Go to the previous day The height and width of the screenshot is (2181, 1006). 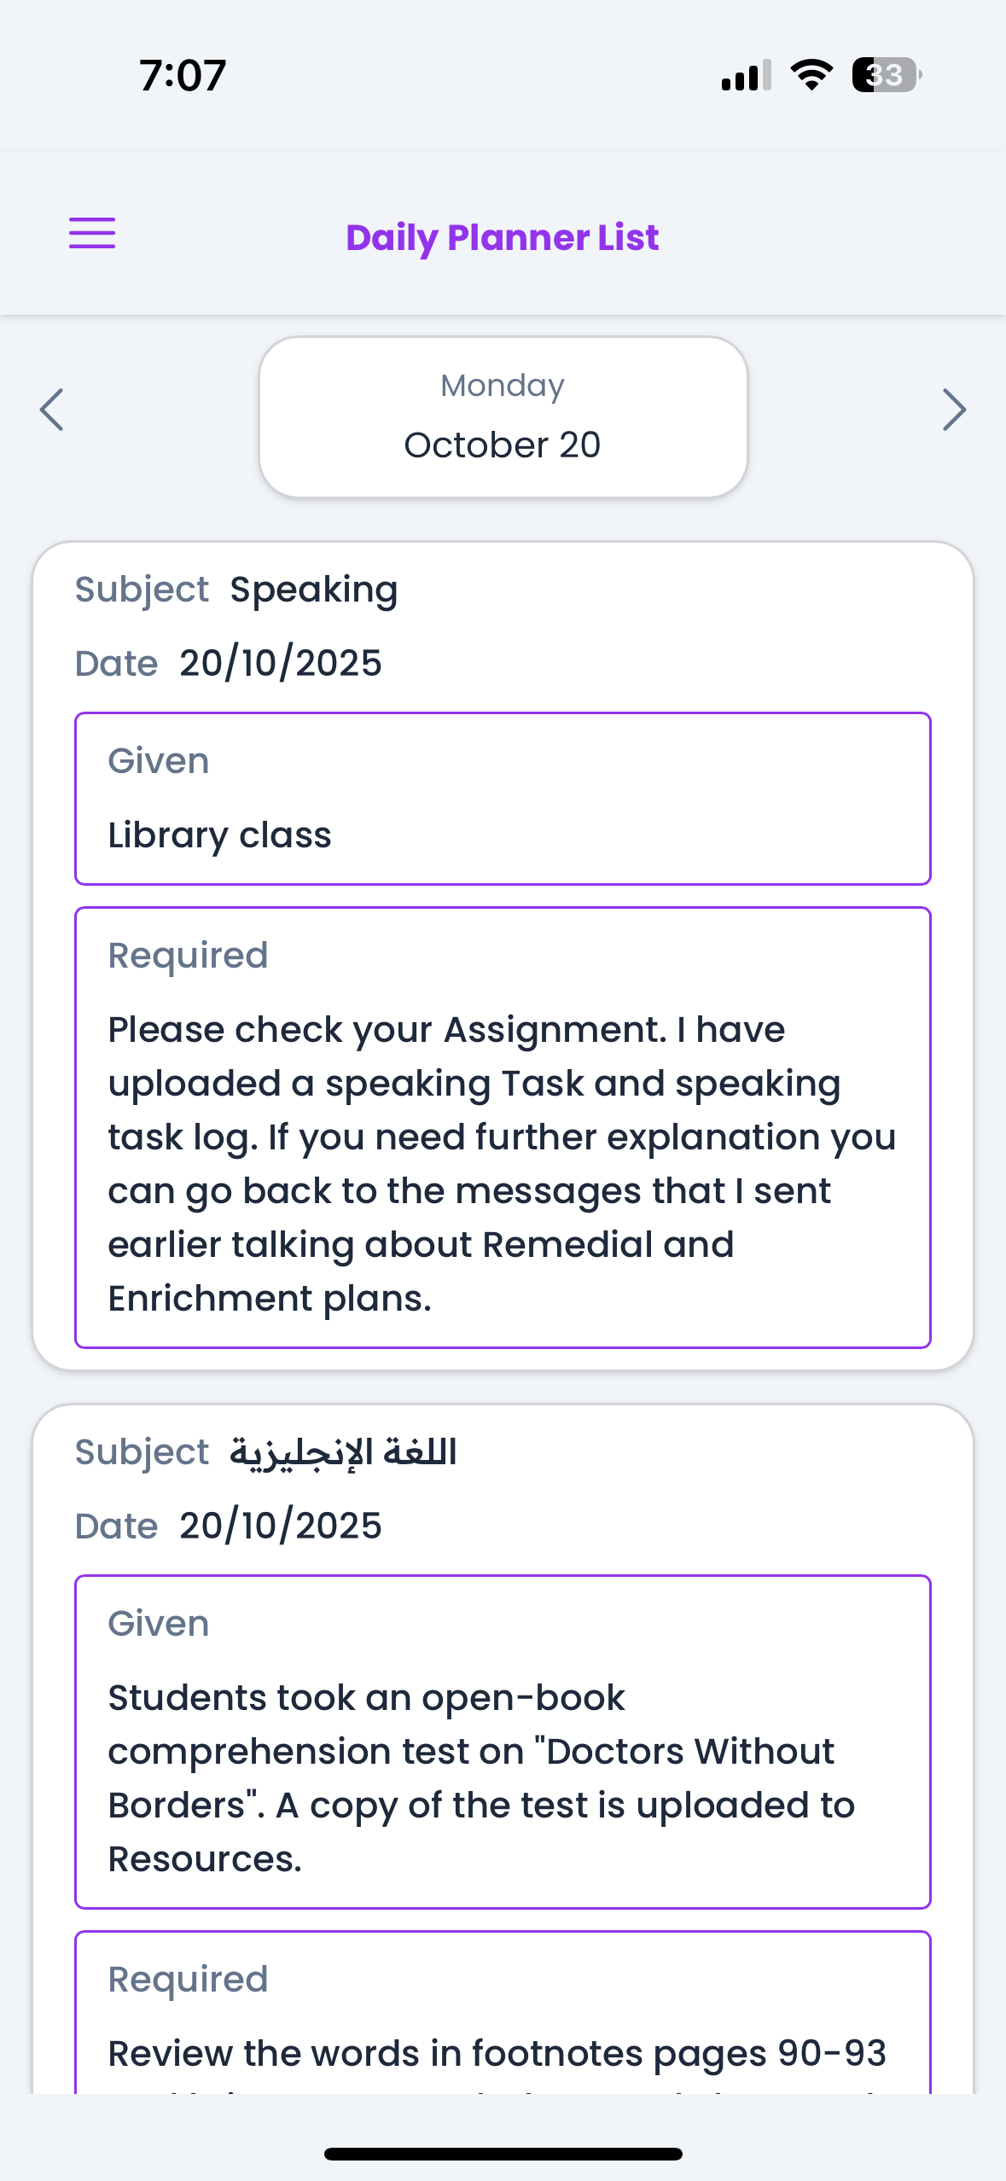[52, 410]
